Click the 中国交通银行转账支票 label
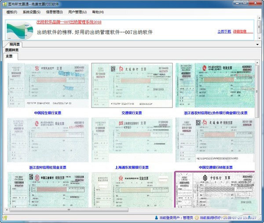The height and width of the screenshot is (223, 264). click(x=216, y=167)
